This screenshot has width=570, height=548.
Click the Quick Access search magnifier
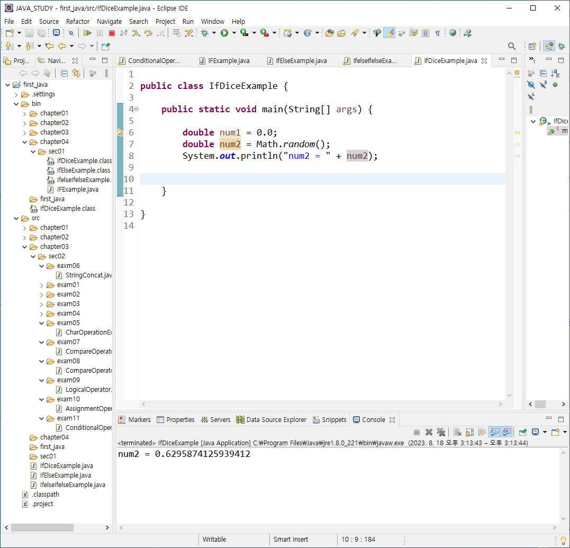[511, 46]
